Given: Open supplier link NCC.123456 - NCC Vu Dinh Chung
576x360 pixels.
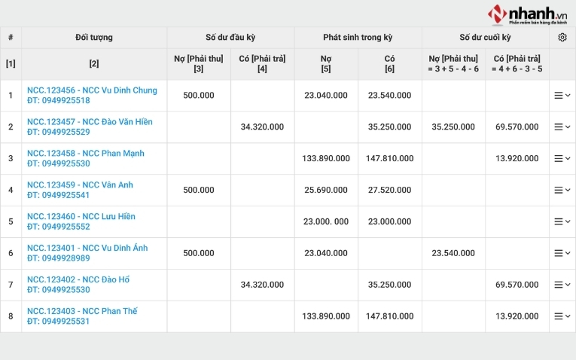Looking at the screenshot, I should point(92,90).
